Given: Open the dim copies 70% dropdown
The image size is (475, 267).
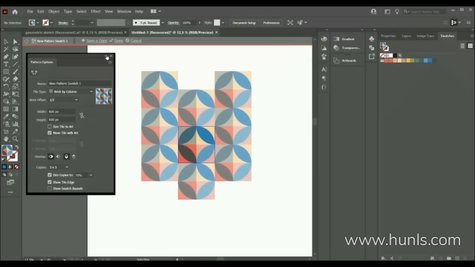Looking at the screenshot, I should tap(91, 175).
